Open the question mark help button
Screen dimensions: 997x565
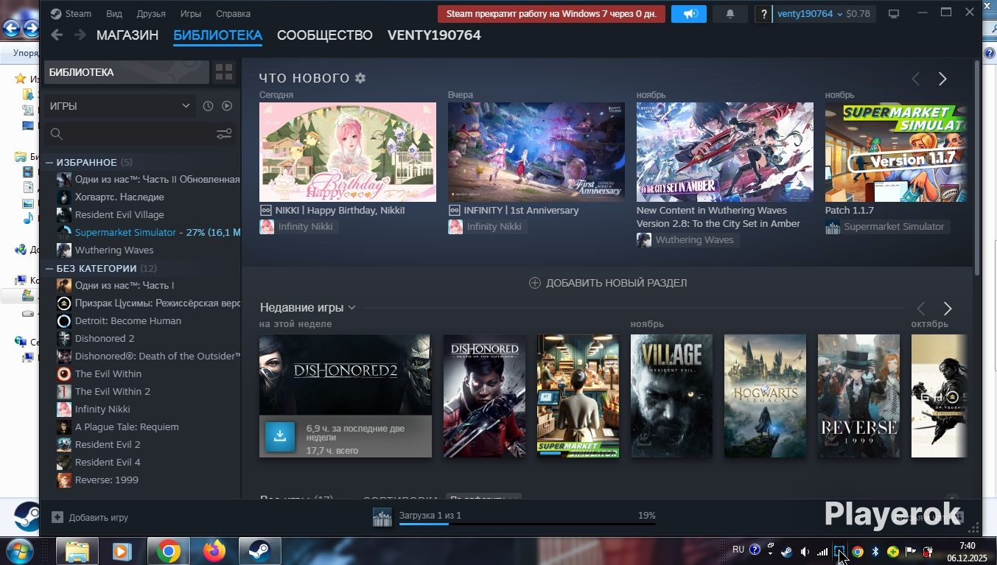[764, 14]
